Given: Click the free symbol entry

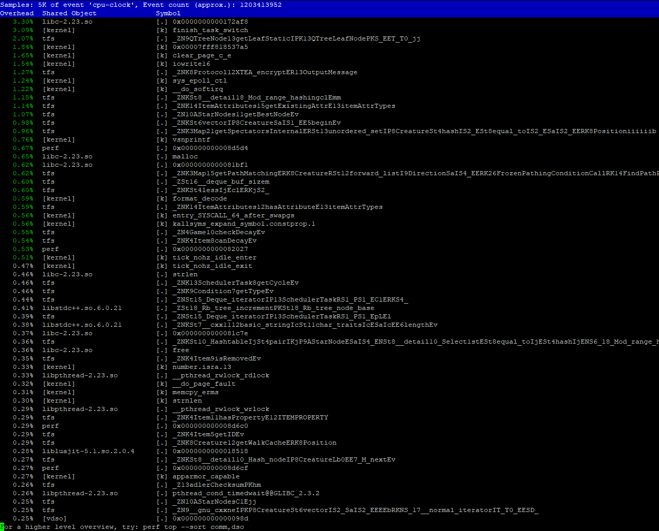Looking at the screenshot, I should 181,350.
